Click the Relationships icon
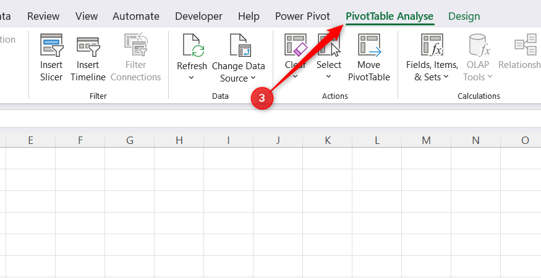The image size is (541, 278). click(526, 44)
